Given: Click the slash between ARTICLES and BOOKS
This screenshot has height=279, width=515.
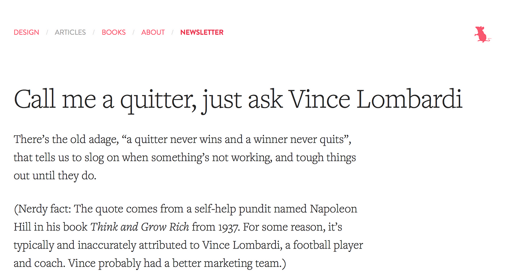Looking at the screenshot, I should pyautogui.click(x=94, y=32).
